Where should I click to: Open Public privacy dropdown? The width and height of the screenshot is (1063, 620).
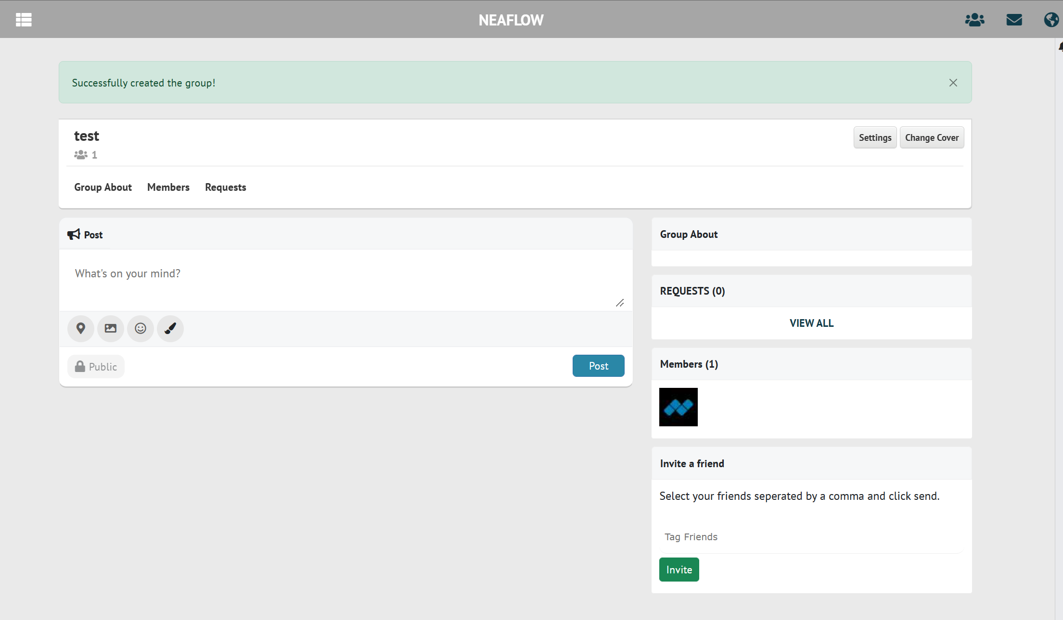96,367
